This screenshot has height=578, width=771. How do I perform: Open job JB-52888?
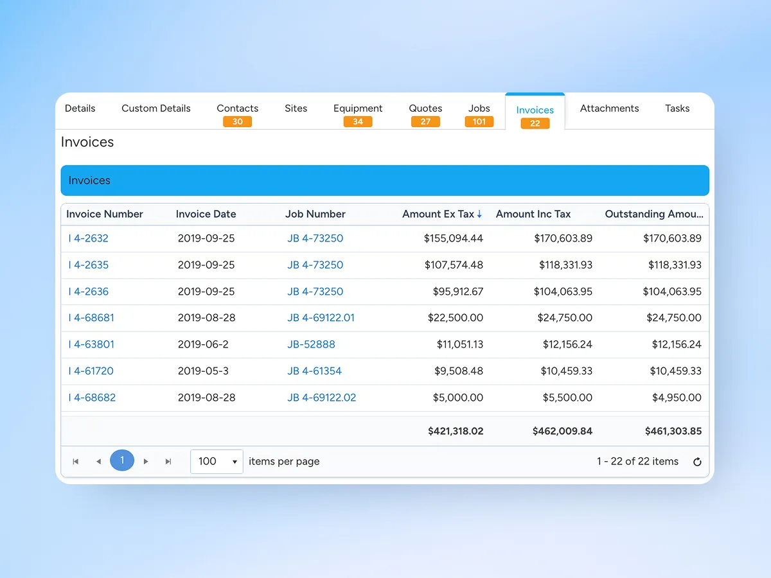pos(311,344)
